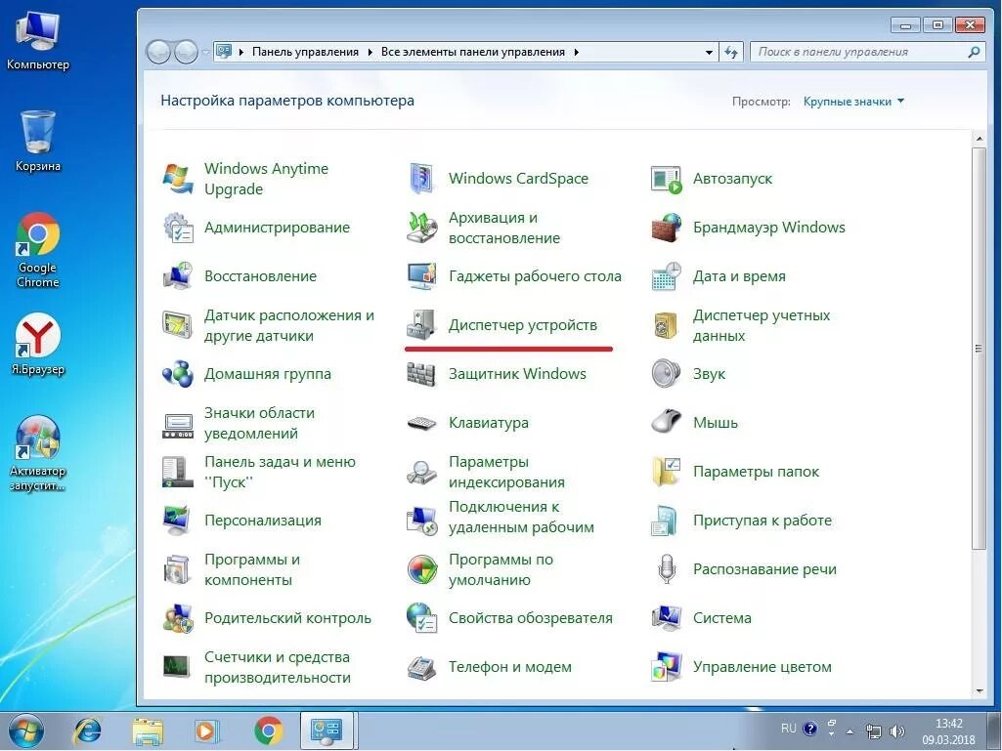Open the recent pages dropdown beside Forward

205,53
